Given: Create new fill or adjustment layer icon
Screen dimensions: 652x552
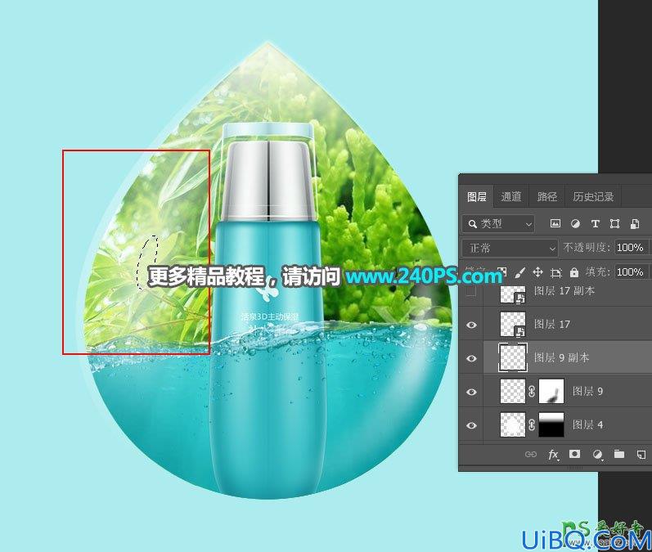Looking at the screenshot, I should click(x=597, y=455).
